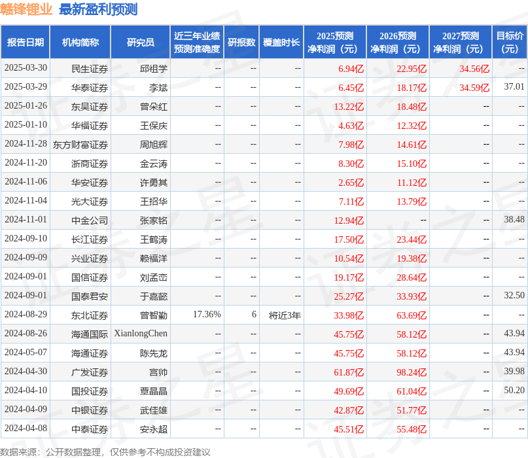Click target price 50.20
This screenshot has height=458, width=528.
coord(514,391)
